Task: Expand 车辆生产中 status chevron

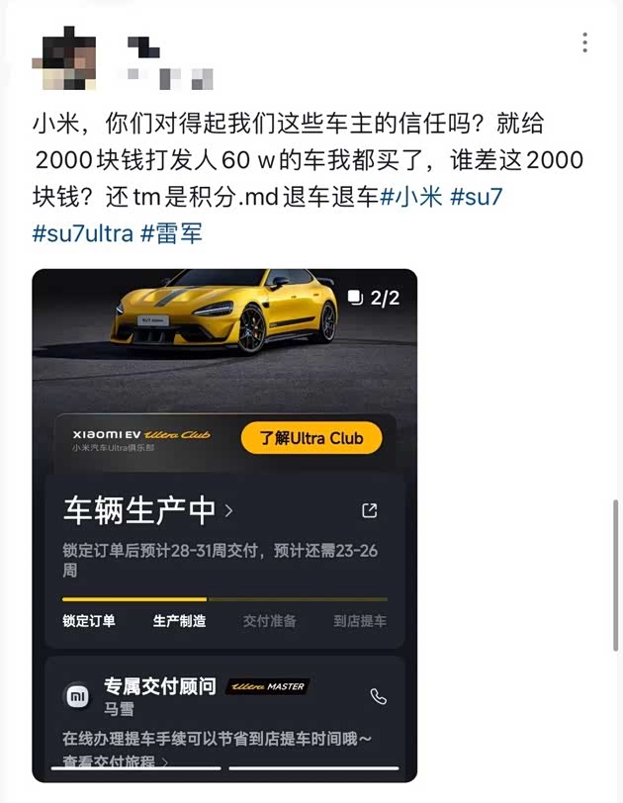Action: coord(228,511)
